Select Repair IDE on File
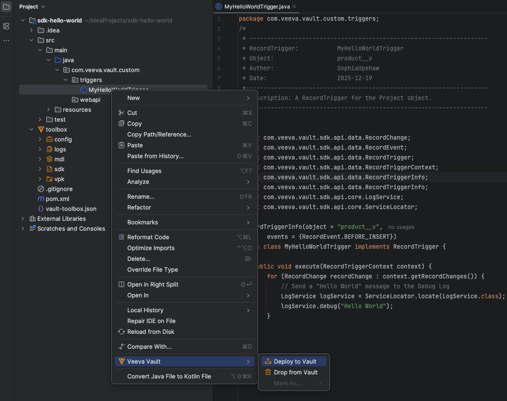Viewport: 507px width, 401px height. point(184,321)
